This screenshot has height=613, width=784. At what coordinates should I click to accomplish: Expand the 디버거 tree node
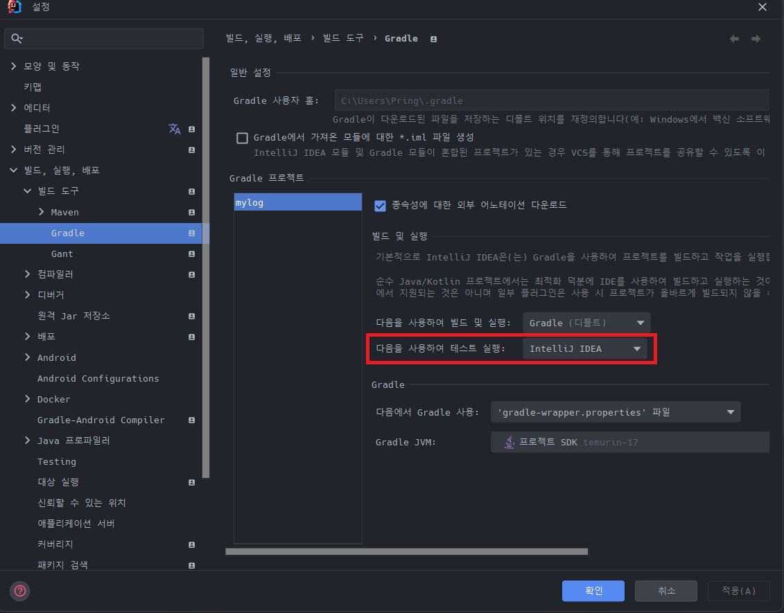pyautogui.click(x=28, y=295)
